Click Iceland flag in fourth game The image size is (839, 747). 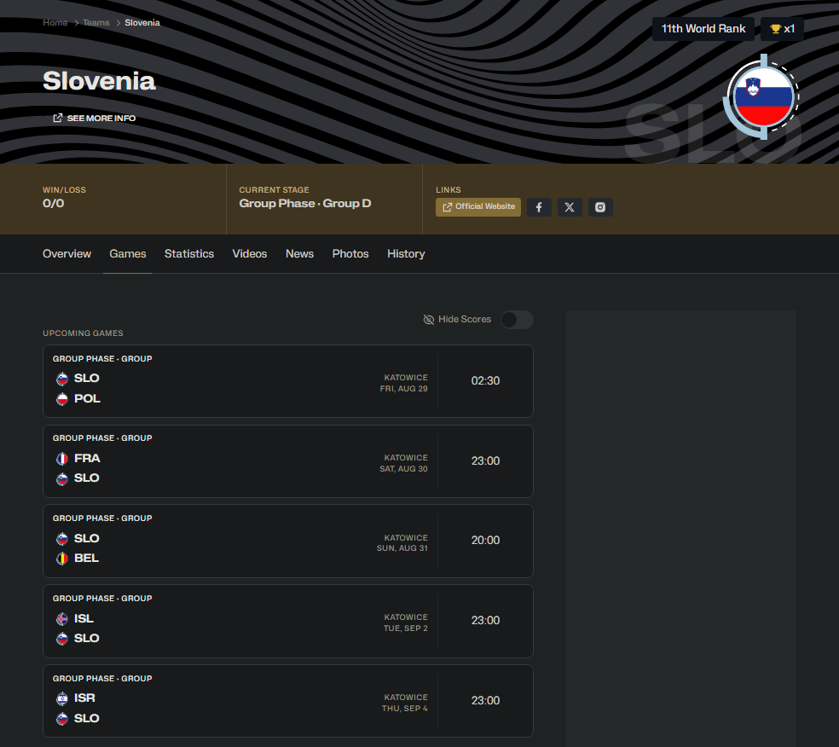point(61,619)
